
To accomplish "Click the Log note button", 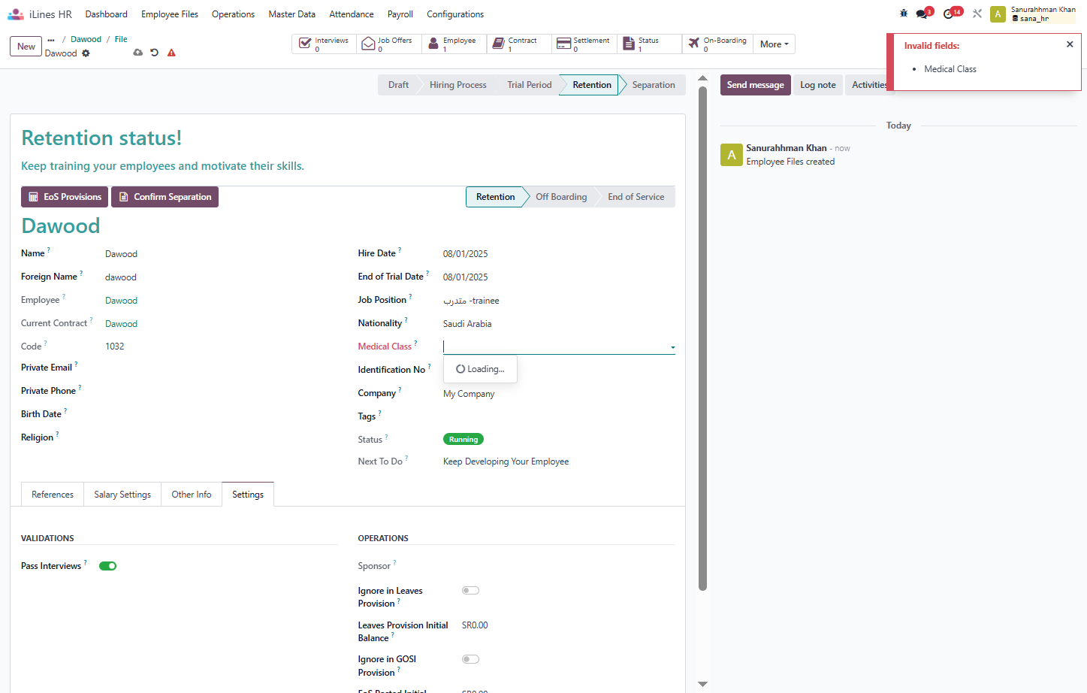I will 817,85.
